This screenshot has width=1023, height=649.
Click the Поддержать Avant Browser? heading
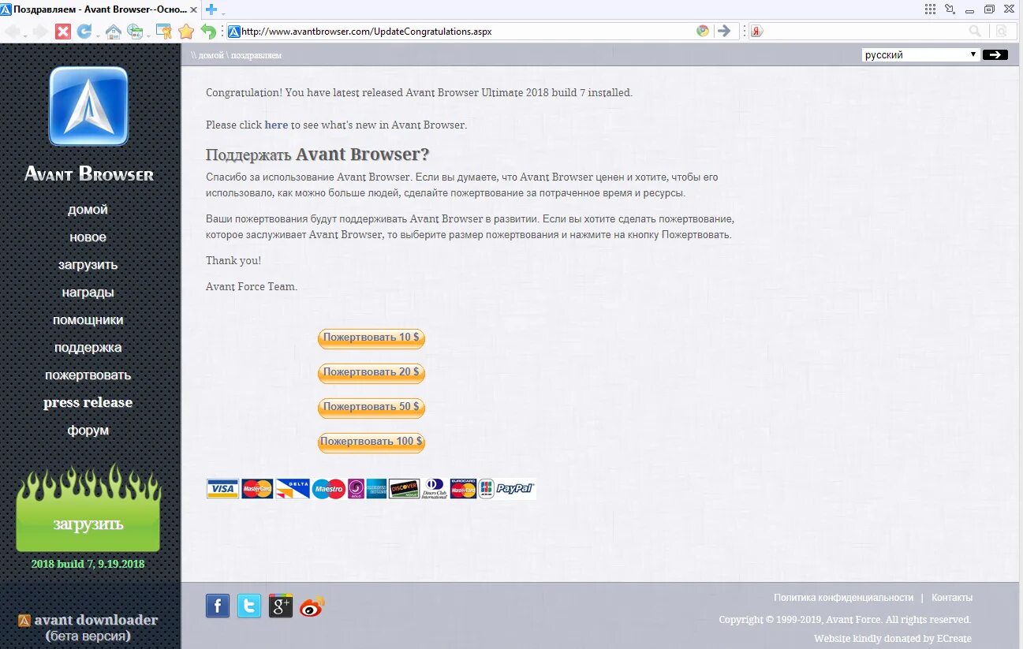pos(317,154)
